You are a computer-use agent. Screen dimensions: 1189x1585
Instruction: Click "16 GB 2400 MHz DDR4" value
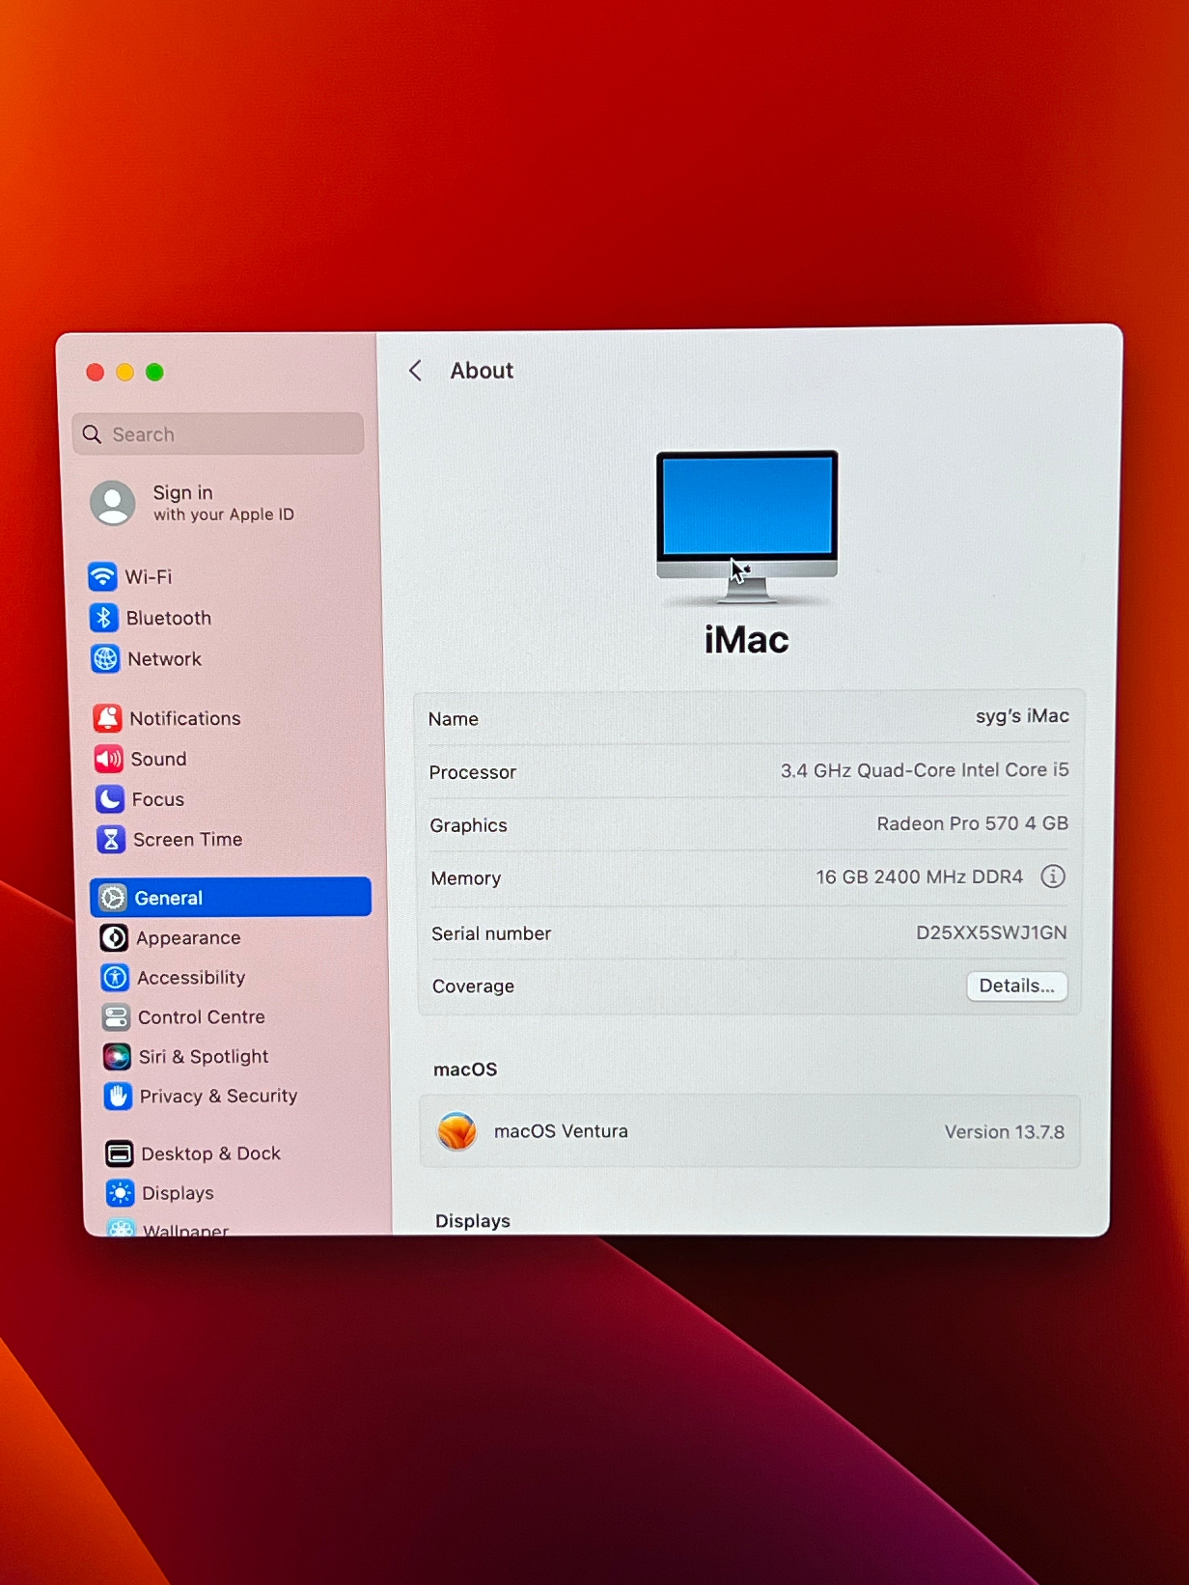tap(919, 876)
